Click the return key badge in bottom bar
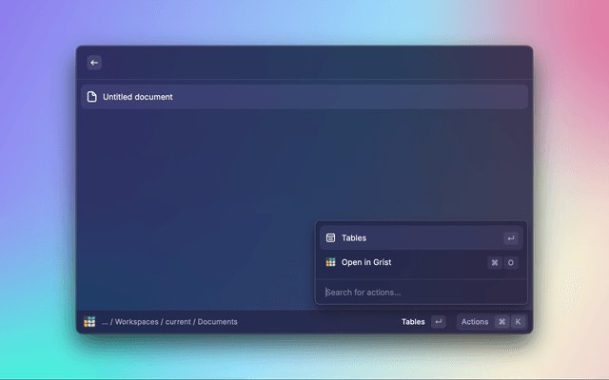The image size is (609, 380). [x=438, y=322]
